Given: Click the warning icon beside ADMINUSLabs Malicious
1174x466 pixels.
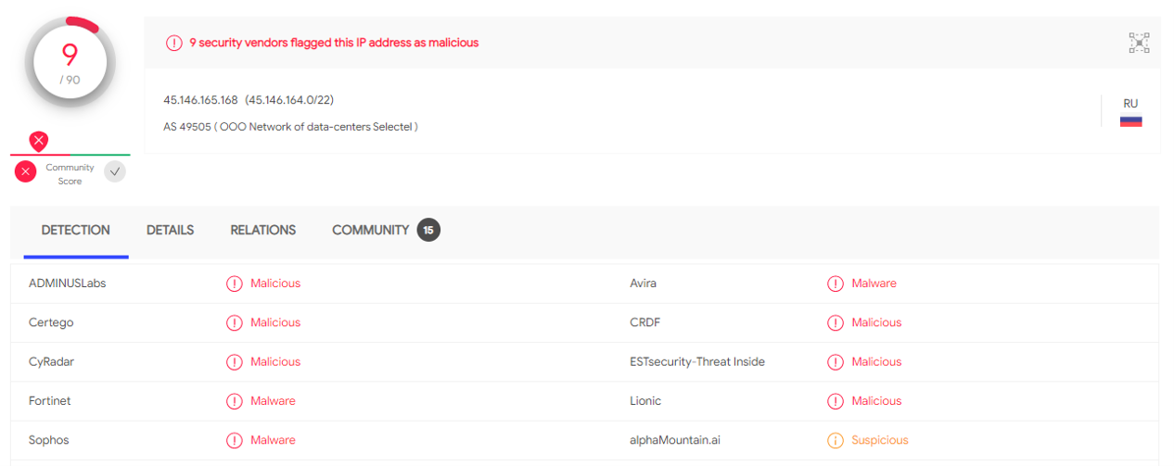Looking at the screenshot, I should [235, 283].
